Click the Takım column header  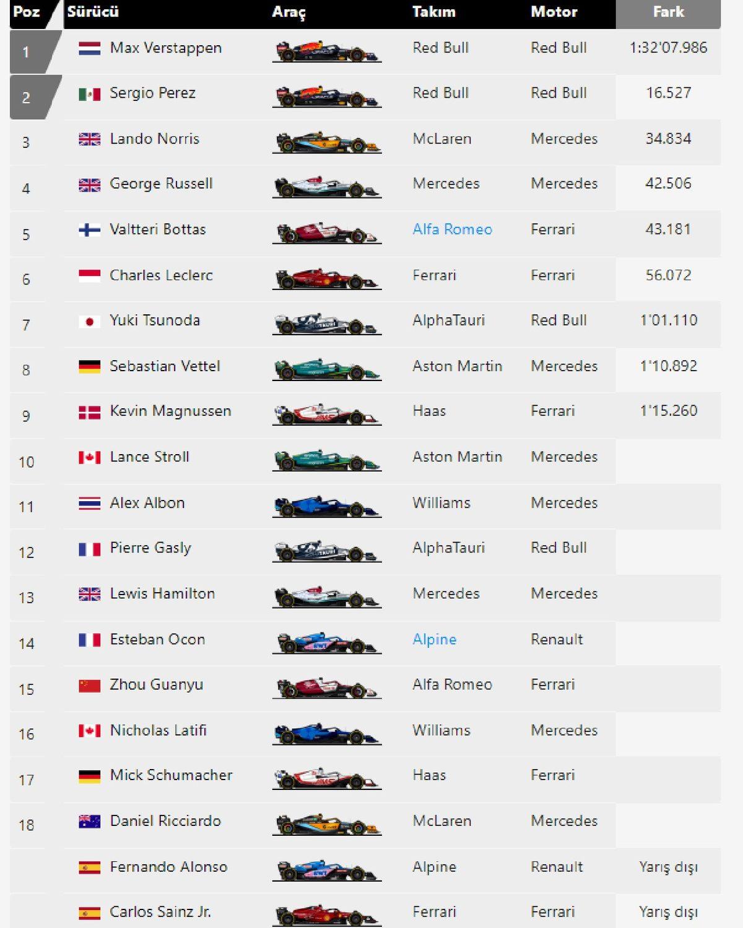pos(433,12)
